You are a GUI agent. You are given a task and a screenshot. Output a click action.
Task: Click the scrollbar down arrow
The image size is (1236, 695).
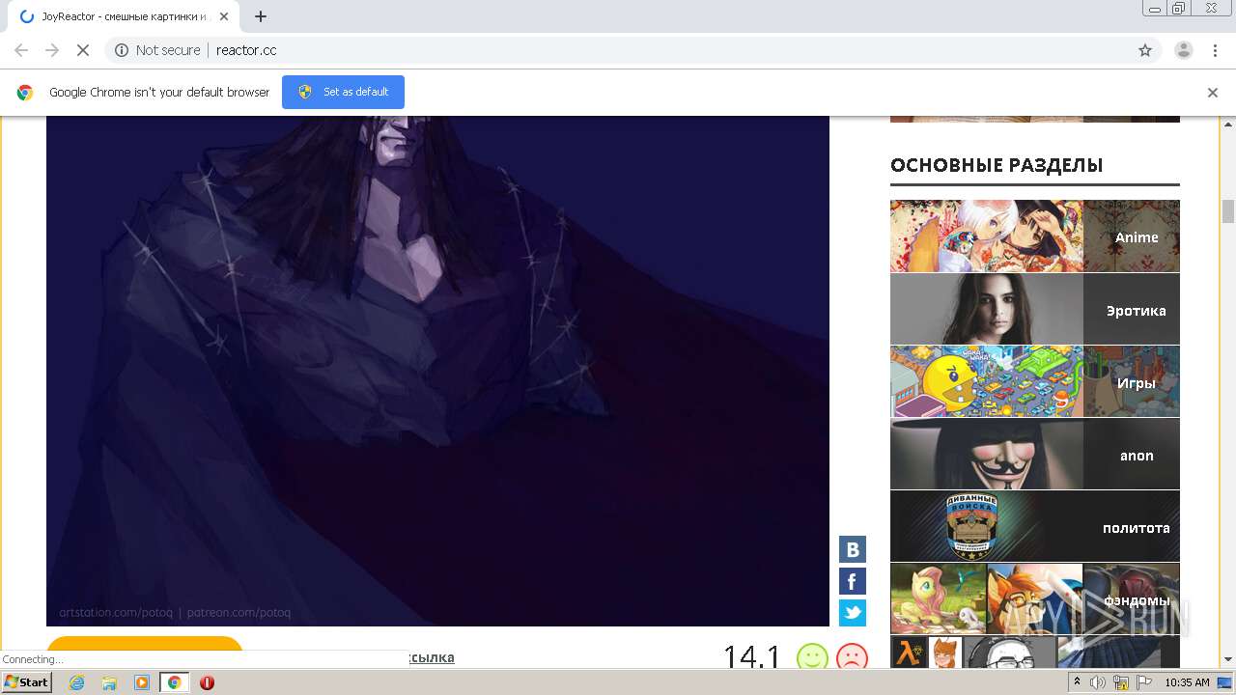point(1228,660)
